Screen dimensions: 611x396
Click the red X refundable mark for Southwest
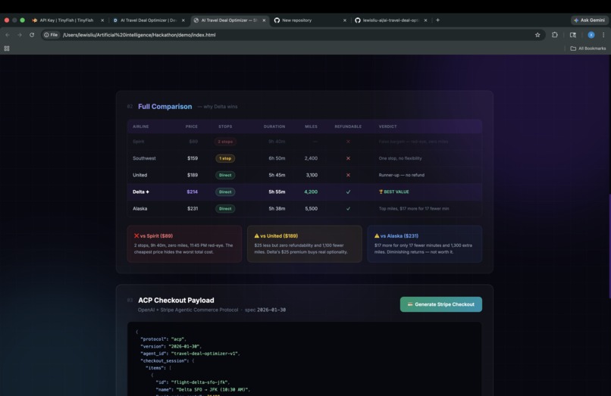(349, 158)
